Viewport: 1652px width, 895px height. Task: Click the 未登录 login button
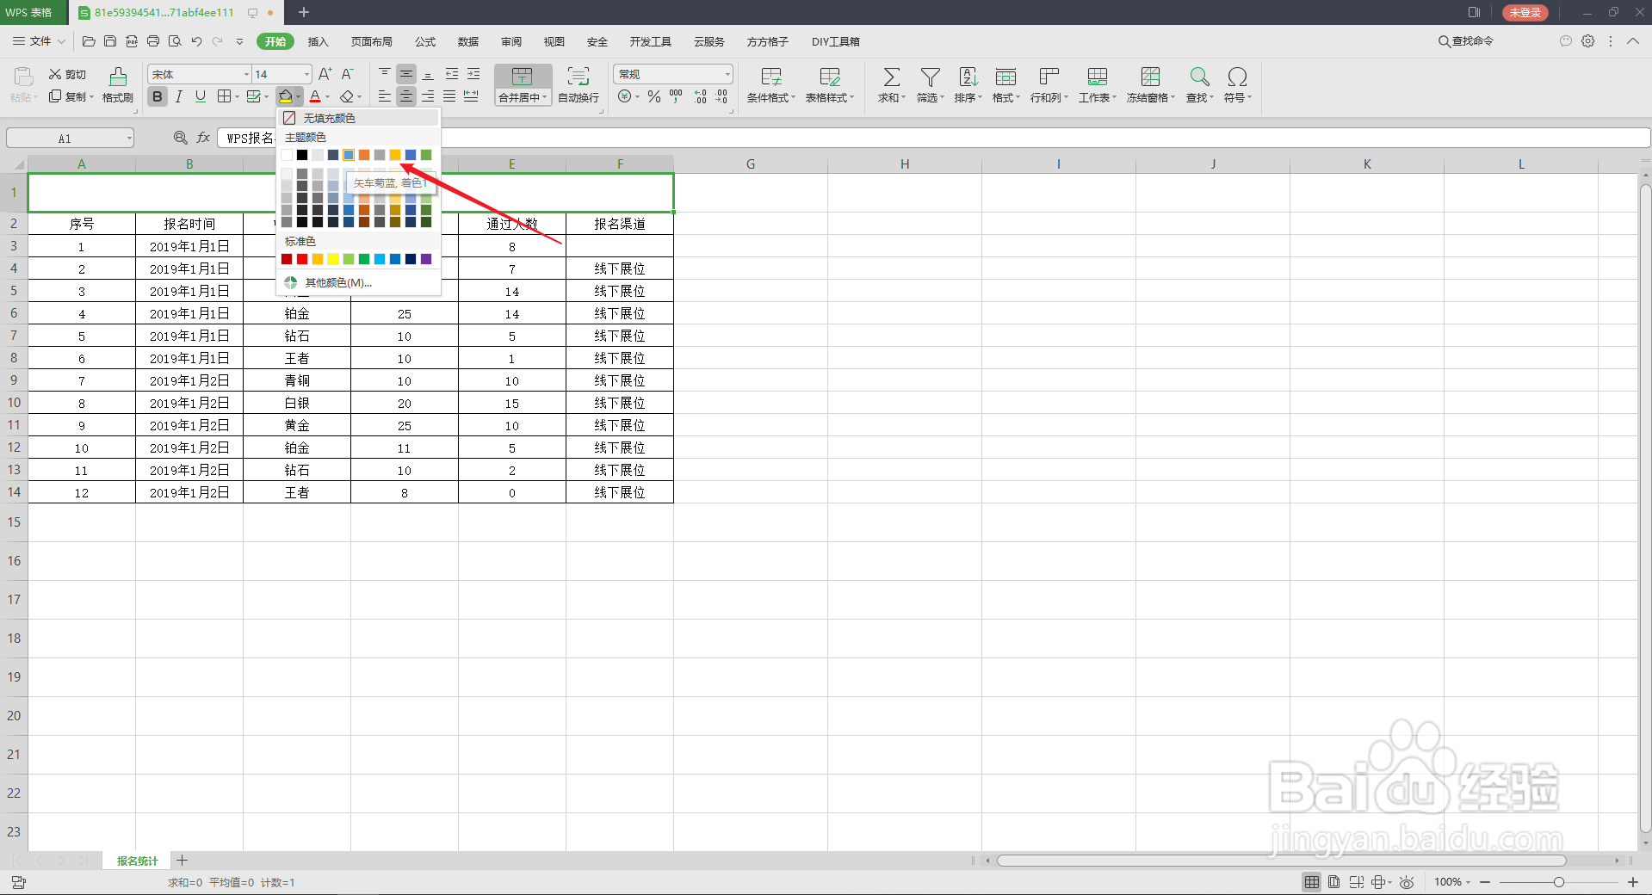[x=1525, y=12]
